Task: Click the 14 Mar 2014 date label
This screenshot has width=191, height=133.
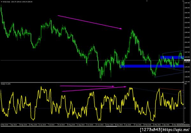Action: [x=4, y=125]
